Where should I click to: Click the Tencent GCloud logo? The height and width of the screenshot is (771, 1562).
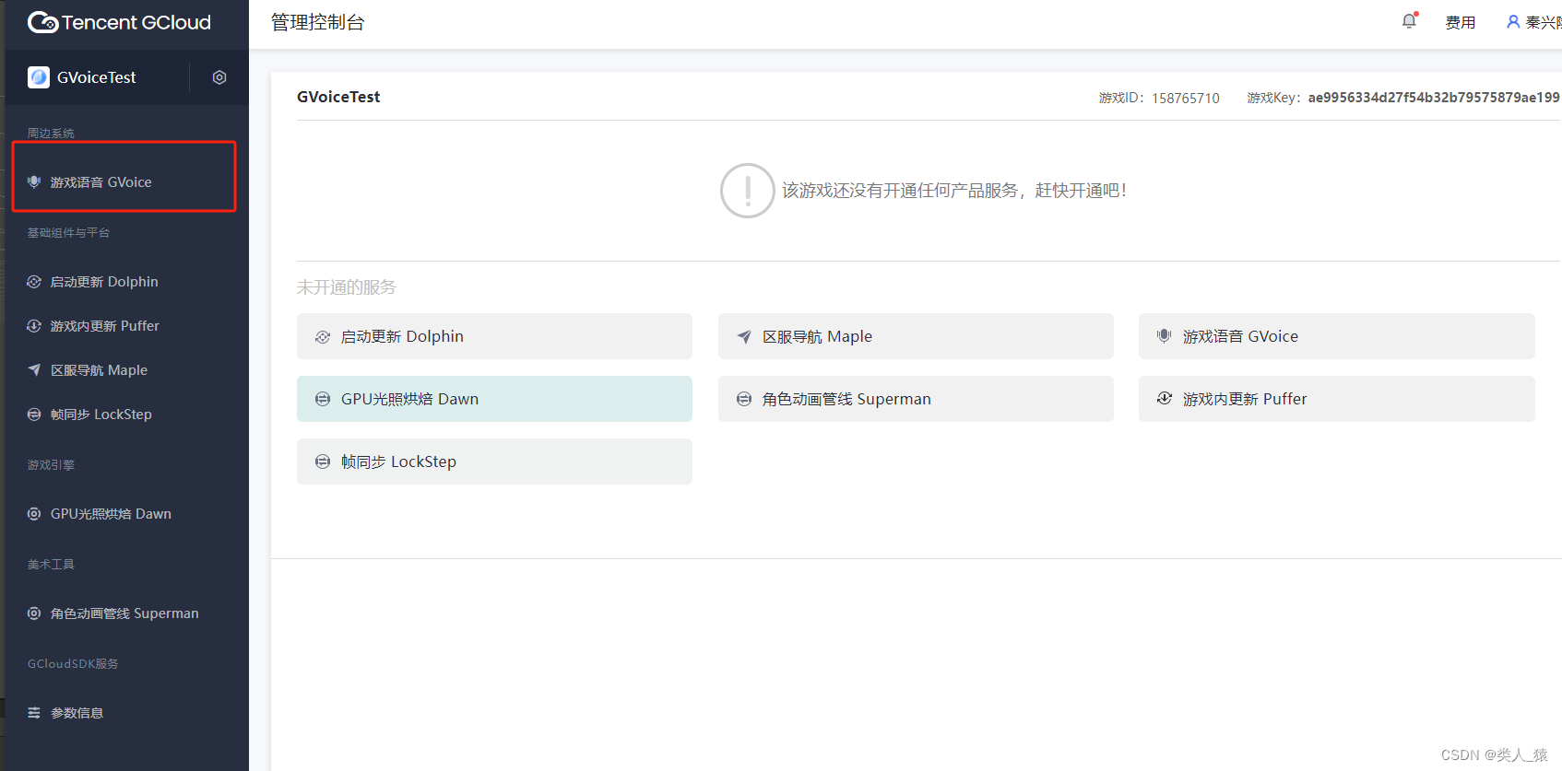tap(119, 22)
